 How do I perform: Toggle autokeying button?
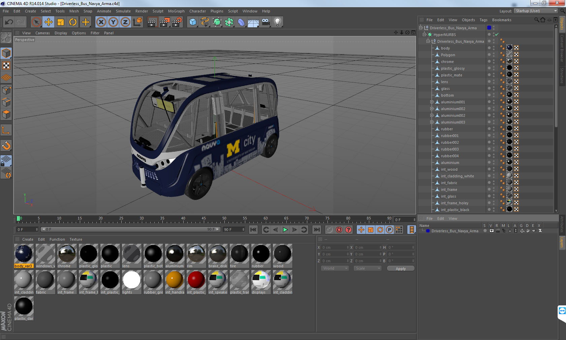pos(339,230)
